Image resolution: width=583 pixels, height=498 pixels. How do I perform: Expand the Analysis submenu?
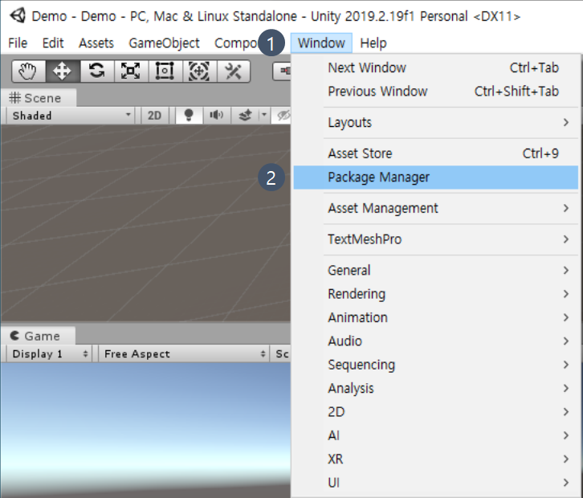(x=436, y=388)
